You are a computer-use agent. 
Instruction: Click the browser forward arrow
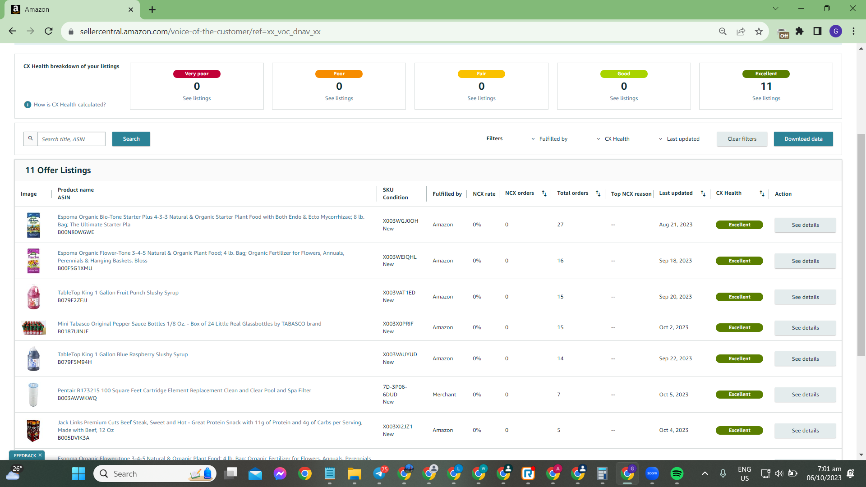pos(30,31)
